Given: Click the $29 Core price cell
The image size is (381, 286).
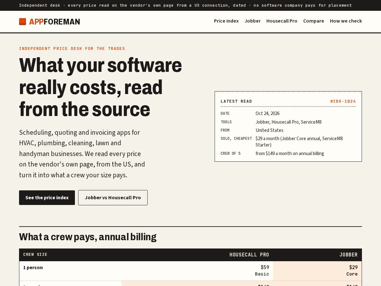Looking at the screenshot, I should (x=317, y=271).
